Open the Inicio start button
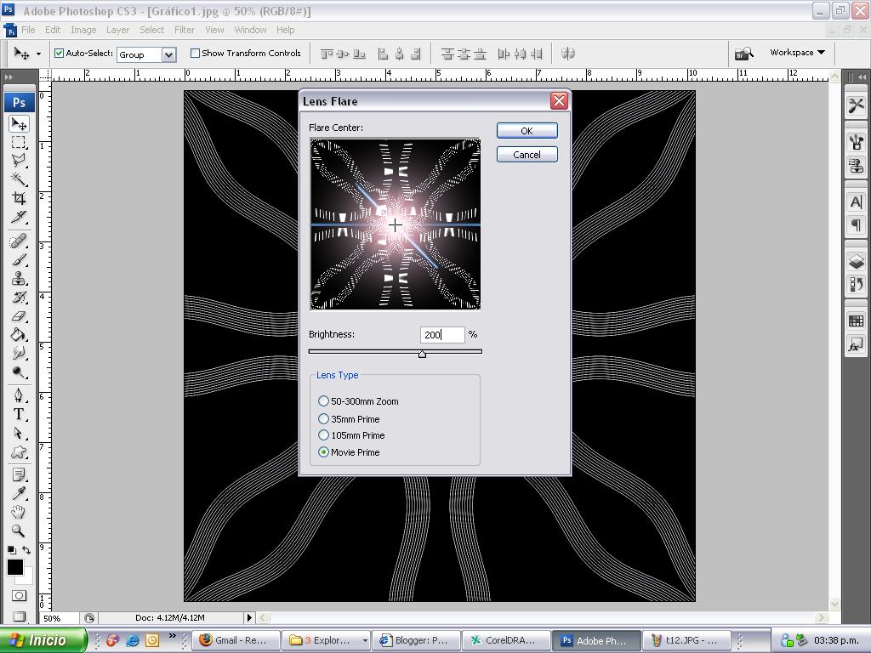Screen dimensions: 871x653 pos(43,640)
